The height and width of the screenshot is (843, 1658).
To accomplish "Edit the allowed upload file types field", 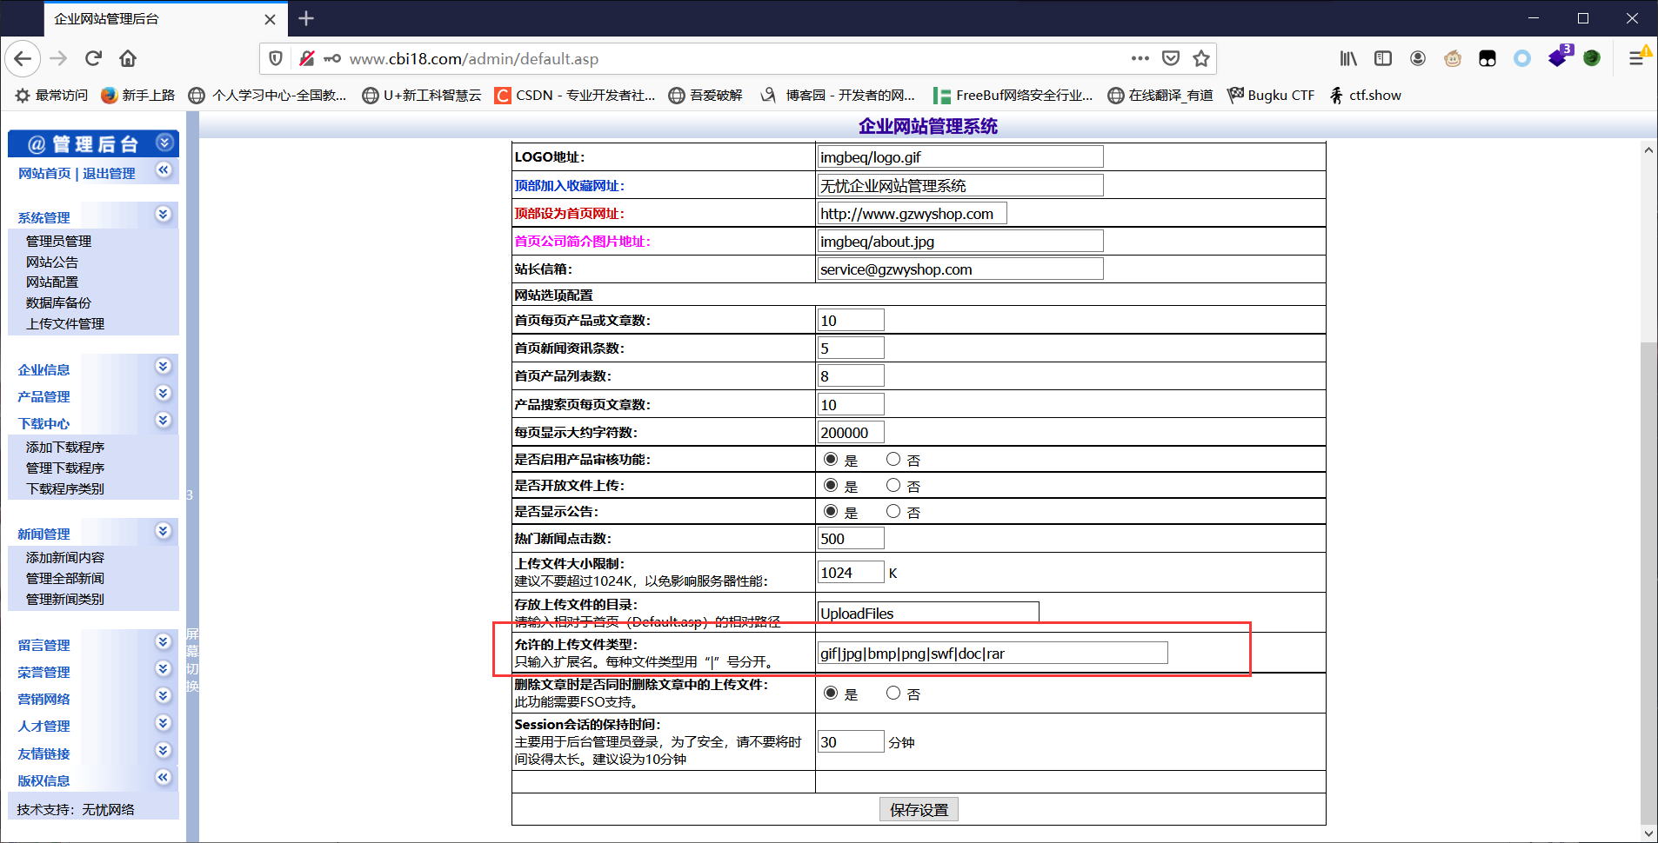I will (x=993, y=653).
